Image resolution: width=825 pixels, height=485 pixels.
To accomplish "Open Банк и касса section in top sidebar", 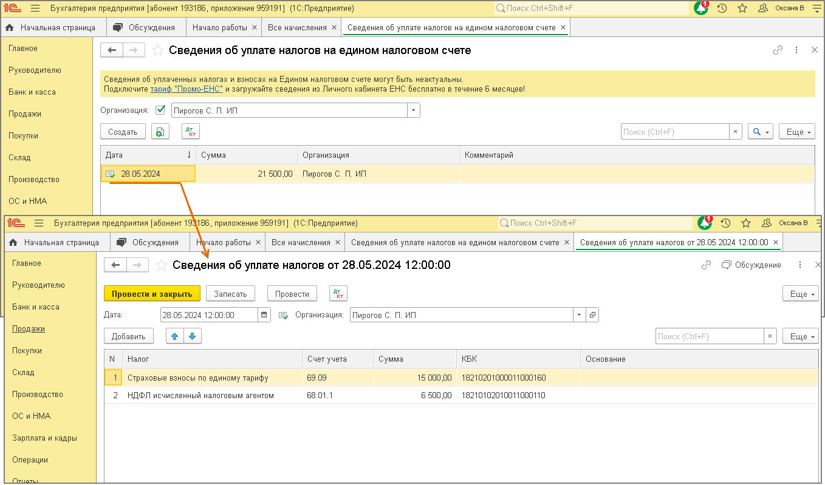I will 32,92.
